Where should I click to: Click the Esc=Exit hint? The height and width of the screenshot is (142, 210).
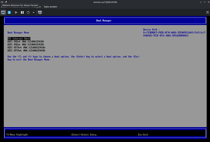pyautogui.click(x=143, y=135)
